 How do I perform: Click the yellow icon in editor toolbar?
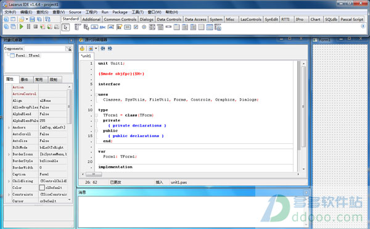(x=82, y=48)
